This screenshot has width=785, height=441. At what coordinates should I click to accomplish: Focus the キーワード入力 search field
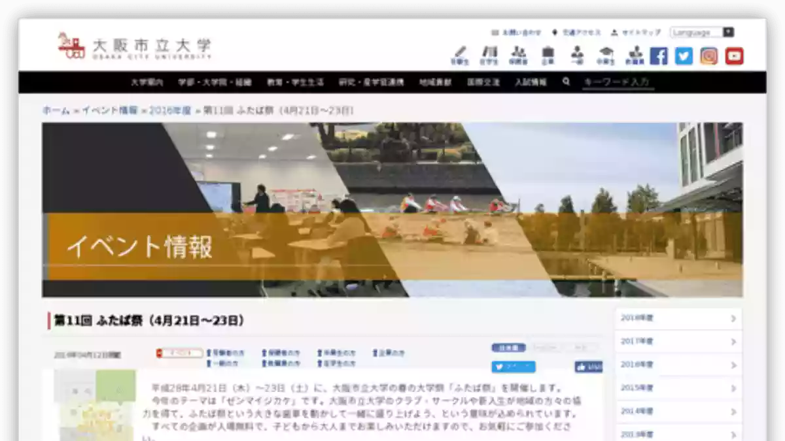(618, 82)
